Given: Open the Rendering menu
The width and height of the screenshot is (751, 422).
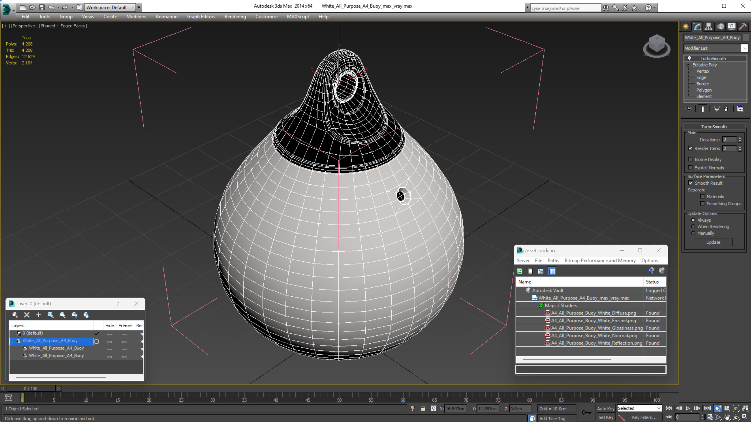Looking at the screenshot, I should [235, 17].
